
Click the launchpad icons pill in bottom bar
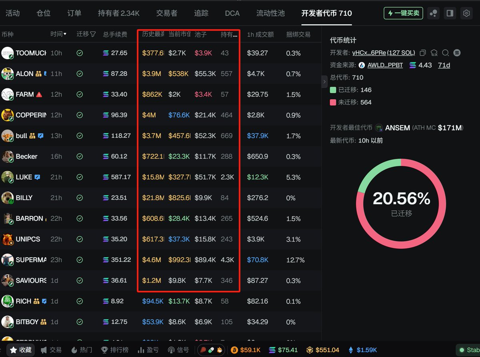click(x=211, y=350)
